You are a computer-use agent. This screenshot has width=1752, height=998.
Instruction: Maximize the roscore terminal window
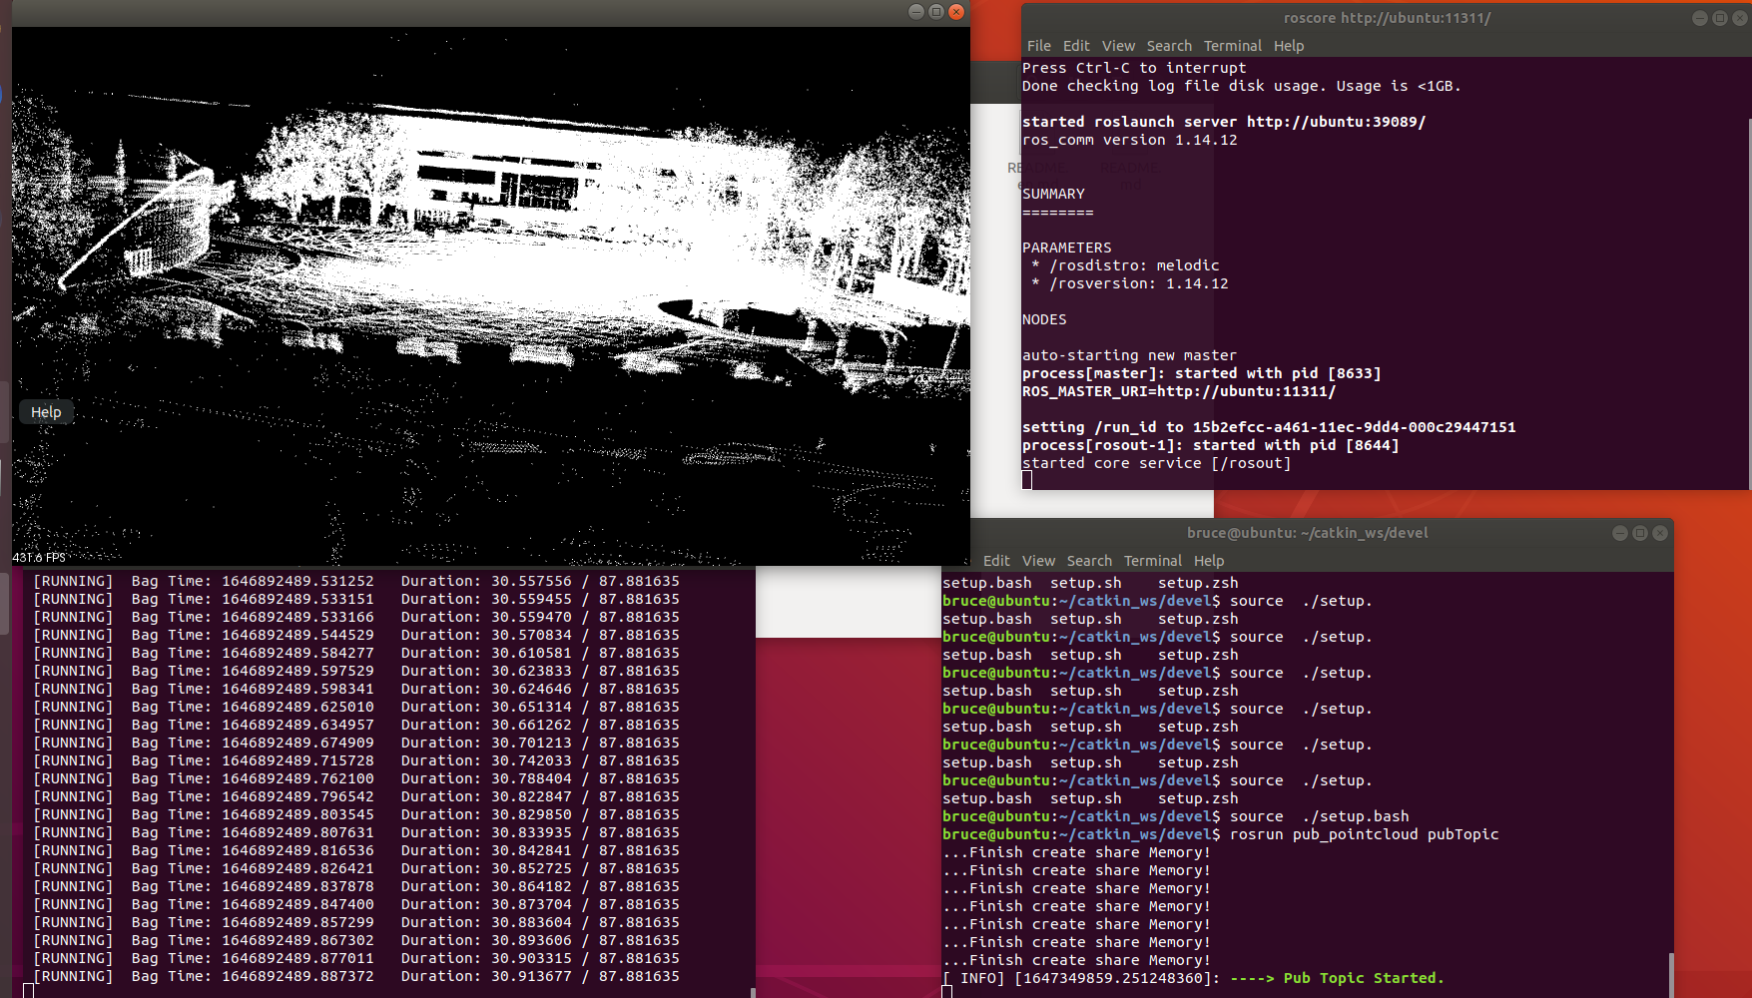coord(1720,18)
